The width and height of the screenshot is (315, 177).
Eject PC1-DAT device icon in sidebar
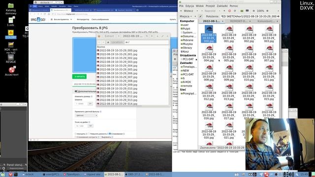196,59
